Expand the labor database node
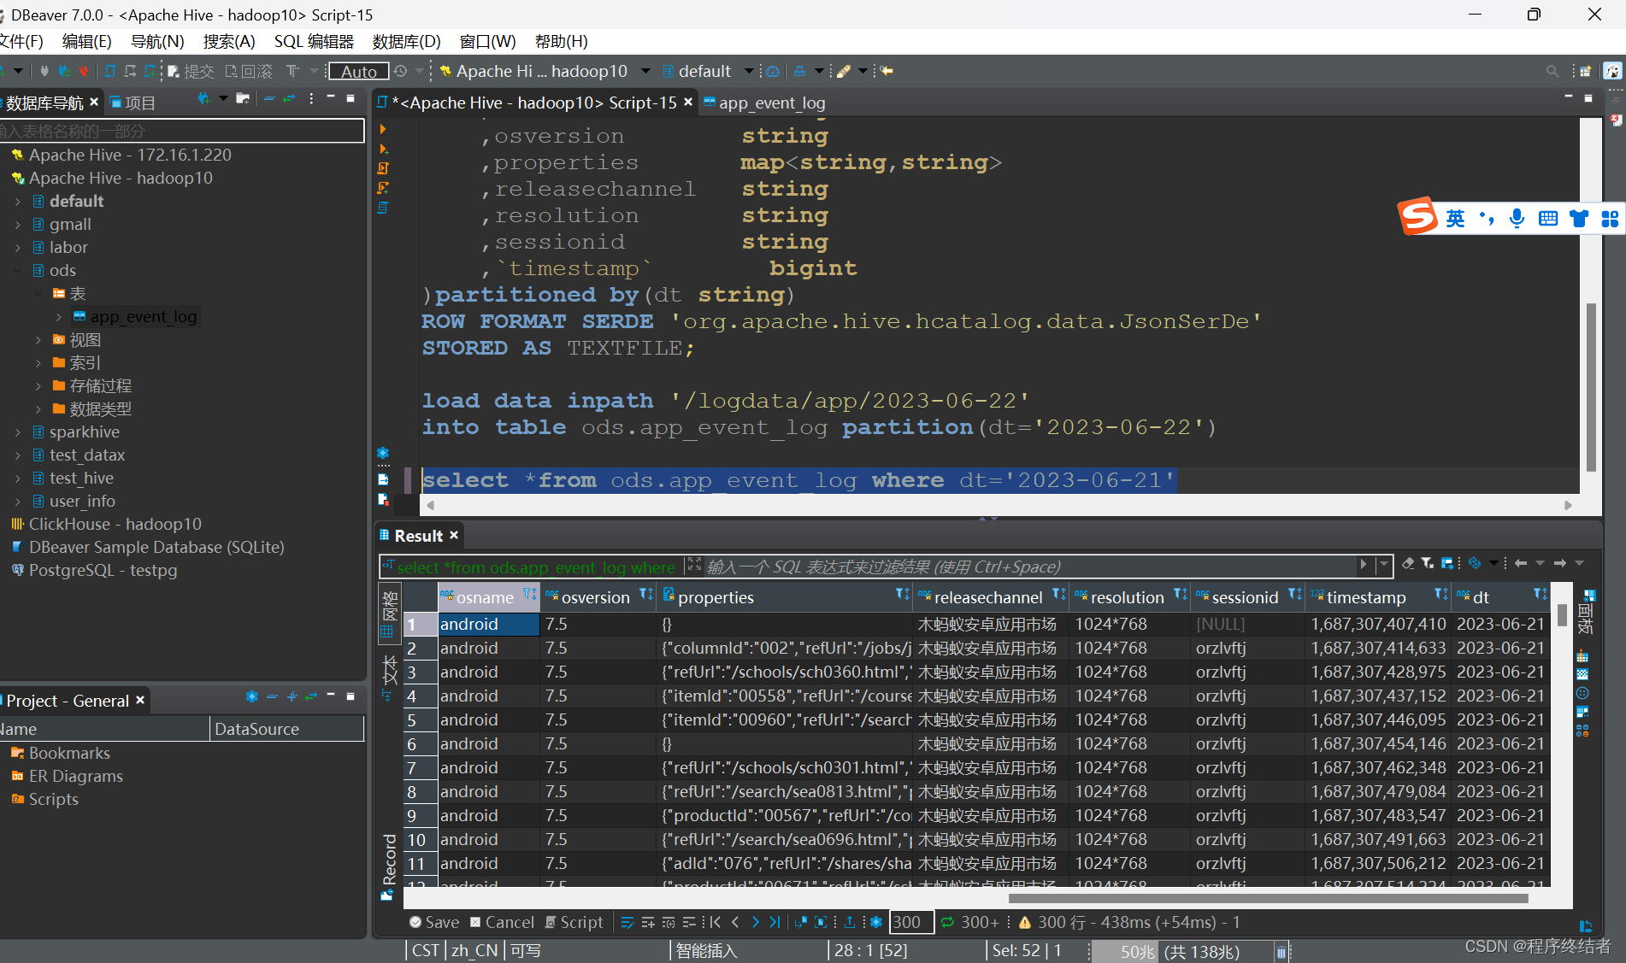The image size is (1626, 963). (18, 248)
